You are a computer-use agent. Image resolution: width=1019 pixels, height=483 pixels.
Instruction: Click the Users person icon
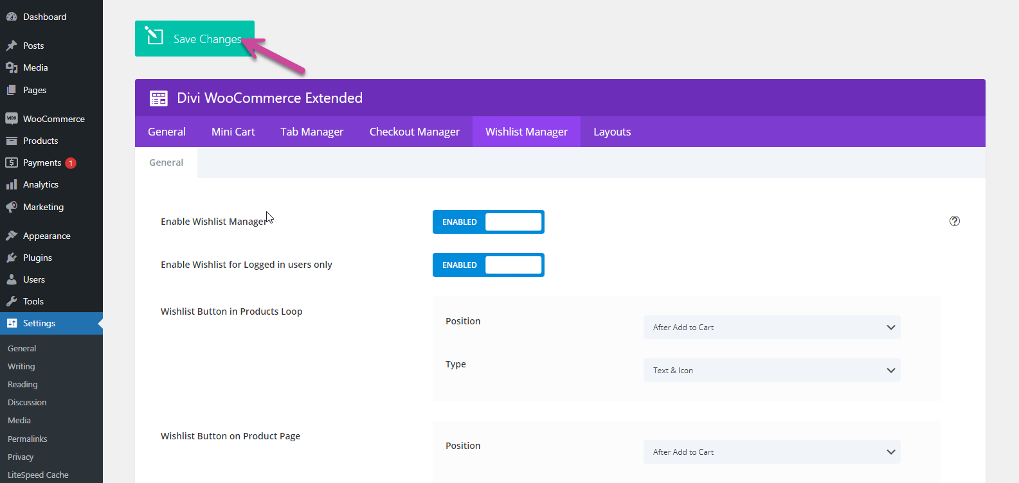point(12,279)
